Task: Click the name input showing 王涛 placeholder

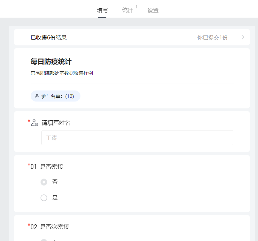Action: click(x=137, y=138)
